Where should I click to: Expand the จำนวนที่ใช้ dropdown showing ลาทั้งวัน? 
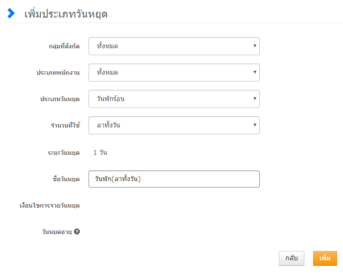(x=174, y=126)
